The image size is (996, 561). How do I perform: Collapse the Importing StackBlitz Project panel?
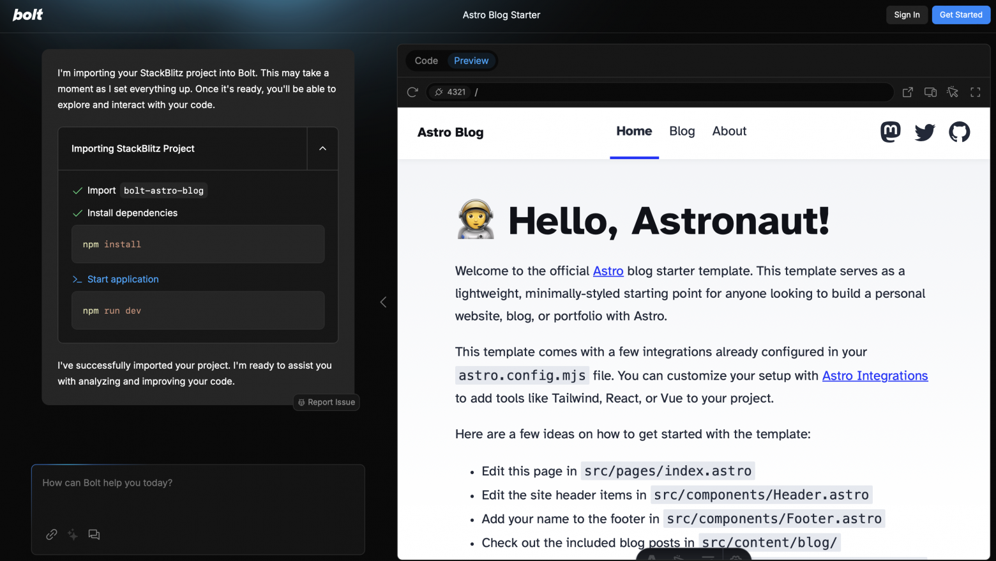322,148
